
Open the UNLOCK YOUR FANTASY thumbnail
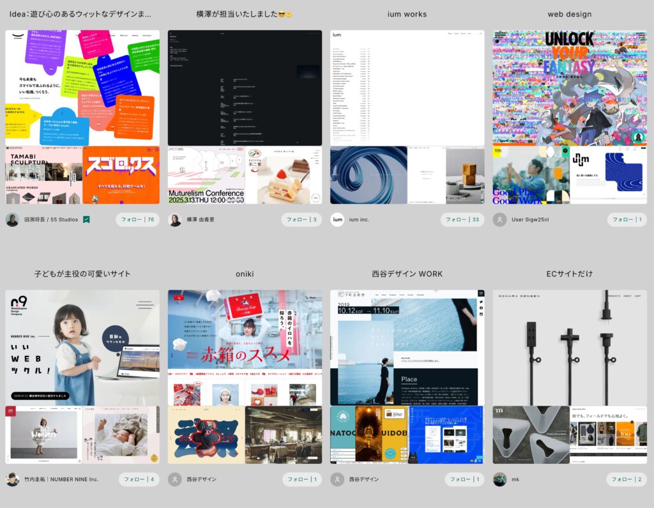pos(569,88)
